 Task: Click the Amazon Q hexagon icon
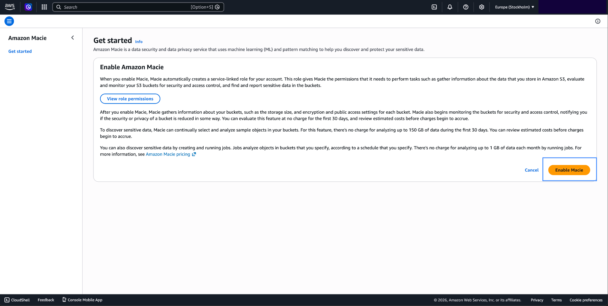tap(28, 7)
